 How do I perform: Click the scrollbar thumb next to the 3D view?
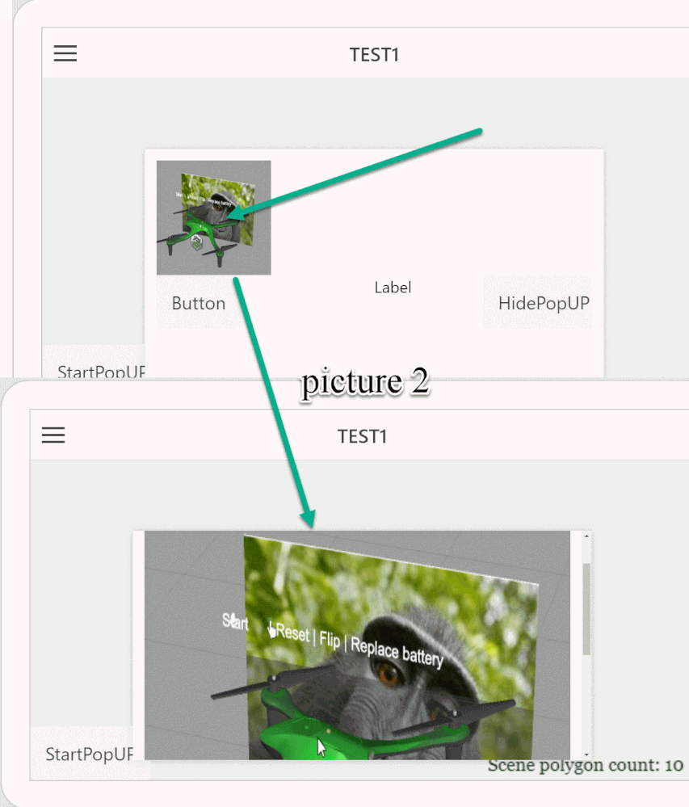click(586, 609)
